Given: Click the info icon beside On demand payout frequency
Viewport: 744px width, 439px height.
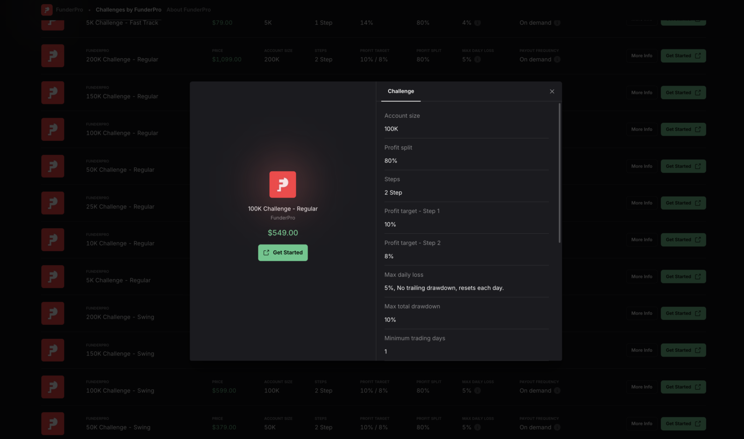Looking at the screenshot, I should coord(557,59).
